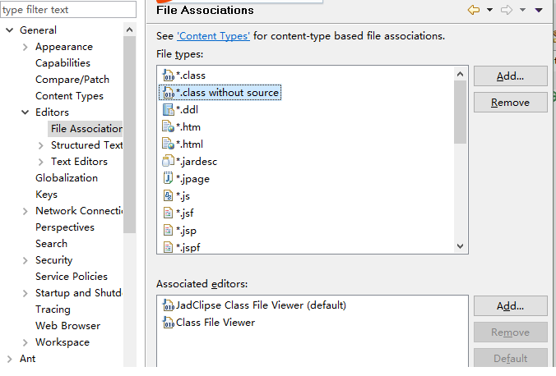Expand the Appearance tree node

click(x=25, y=47)
